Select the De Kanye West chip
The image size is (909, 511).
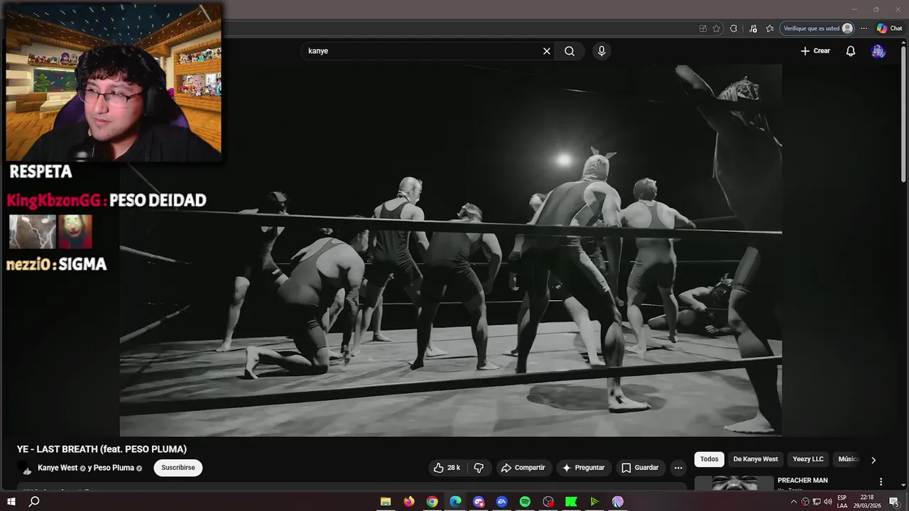(x=756, y=459)
